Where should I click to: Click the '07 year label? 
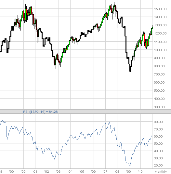coord(105,171)
